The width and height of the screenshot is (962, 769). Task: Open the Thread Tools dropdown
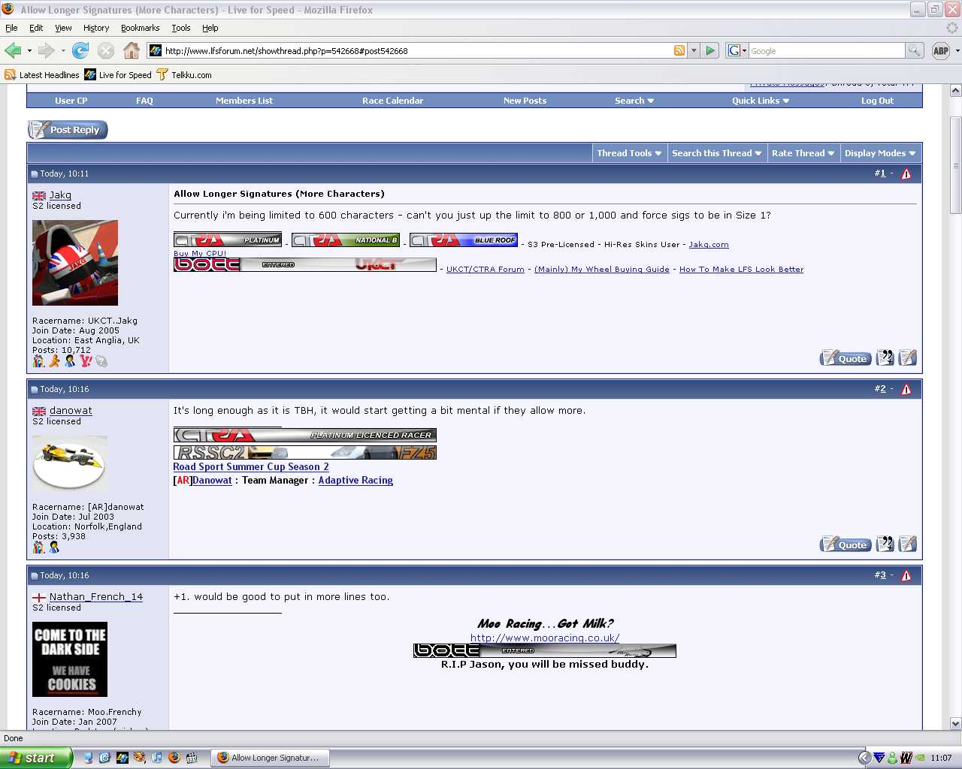629,153
